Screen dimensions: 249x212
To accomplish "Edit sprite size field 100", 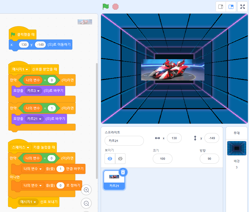I will click(x=162, y=159).
